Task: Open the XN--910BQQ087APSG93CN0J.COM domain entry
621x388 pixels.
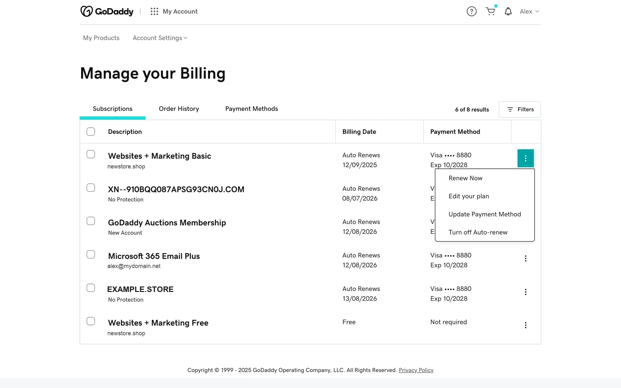Action: point(176,189)
